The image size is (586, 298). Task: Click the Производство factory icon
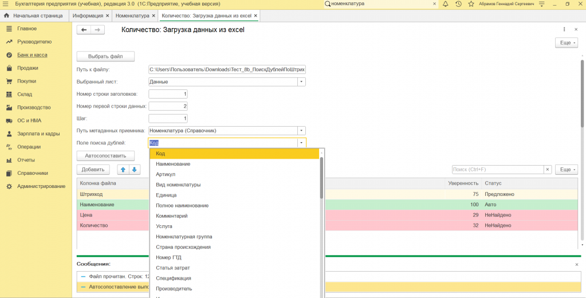9,107
